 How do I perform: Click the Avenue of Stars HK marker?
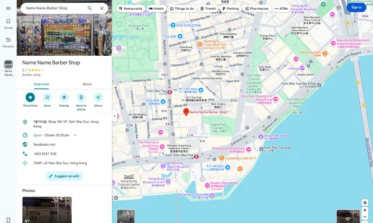point(212,196)
